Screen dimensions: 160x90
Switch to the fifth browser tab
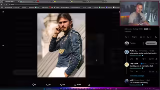79,1
